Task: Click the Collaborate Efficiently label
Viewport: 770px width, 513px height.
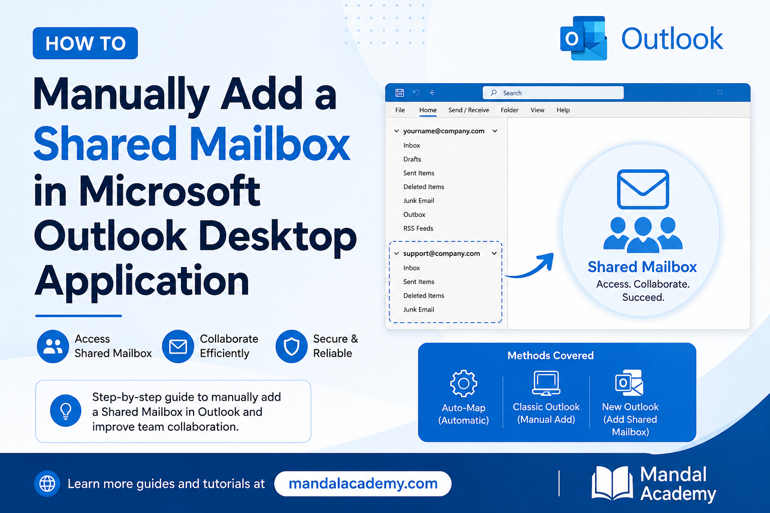Action: 229,346
